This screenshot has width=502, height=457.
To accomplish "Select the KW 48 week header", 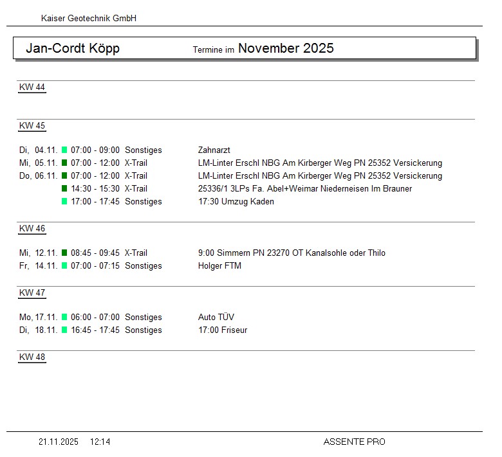I will [32, 357].
